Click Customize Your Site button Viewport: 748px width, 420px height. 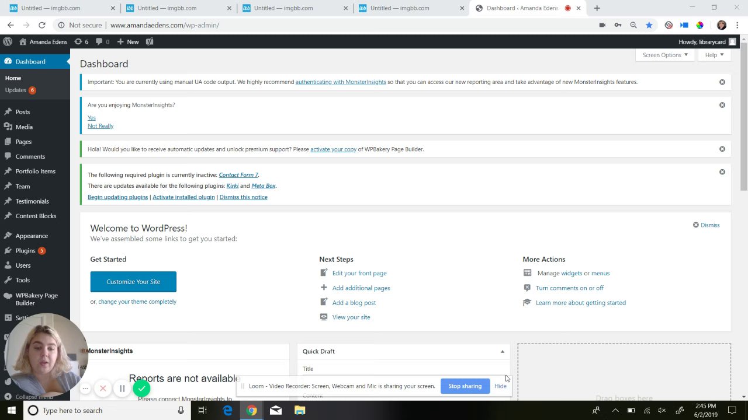point(133,282)
